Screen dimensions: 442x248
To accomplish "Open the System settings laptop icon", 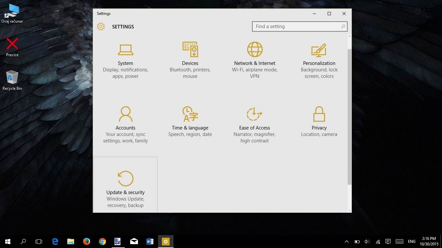I will (125, 50).
